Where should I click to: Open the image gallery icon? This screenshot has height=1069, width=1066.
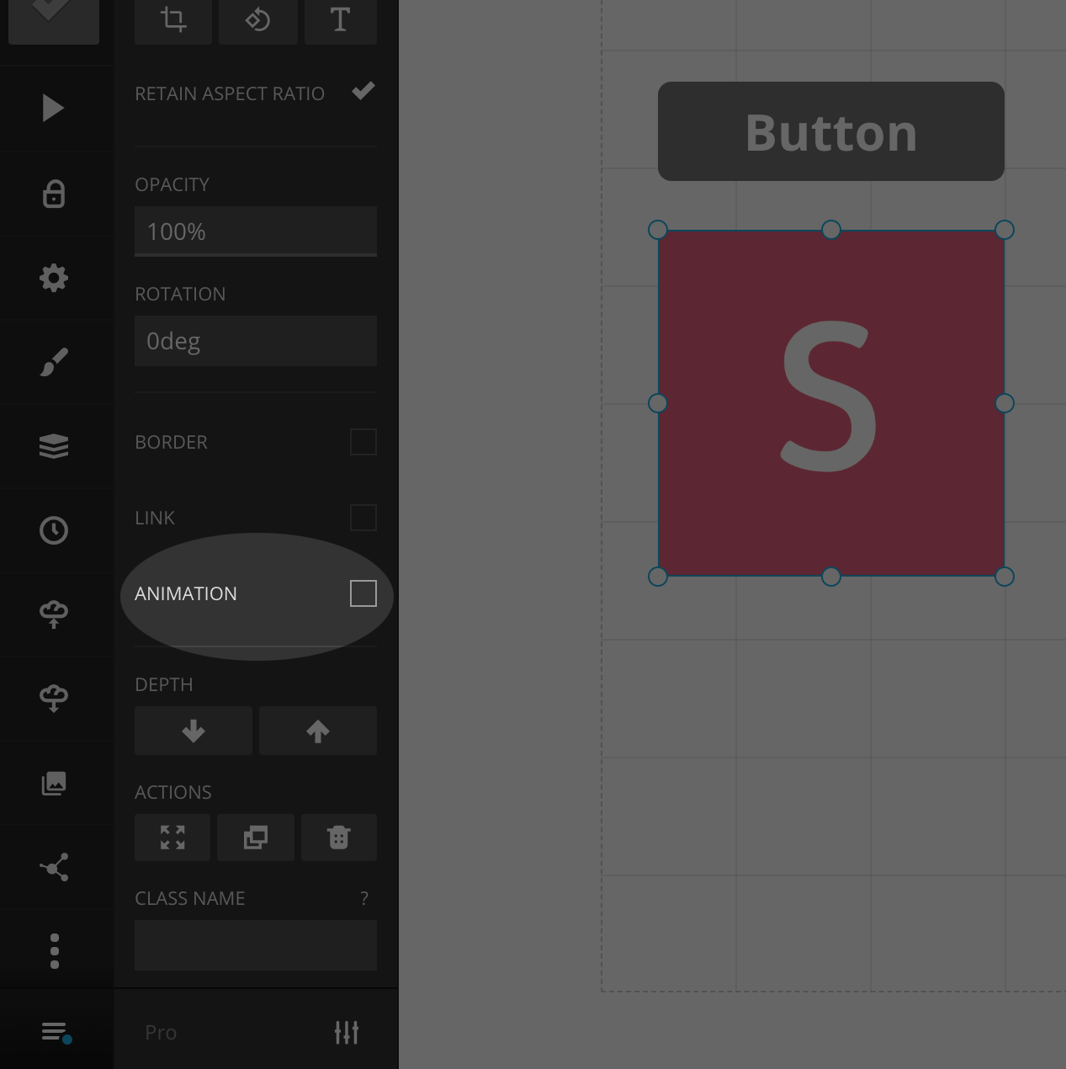click(54, 784)
